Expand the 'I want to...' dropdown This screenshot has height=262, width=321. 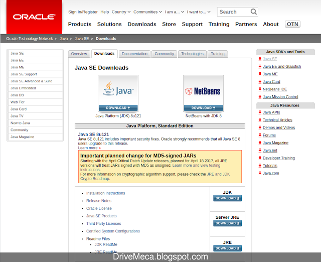click(x=199, y=12)
